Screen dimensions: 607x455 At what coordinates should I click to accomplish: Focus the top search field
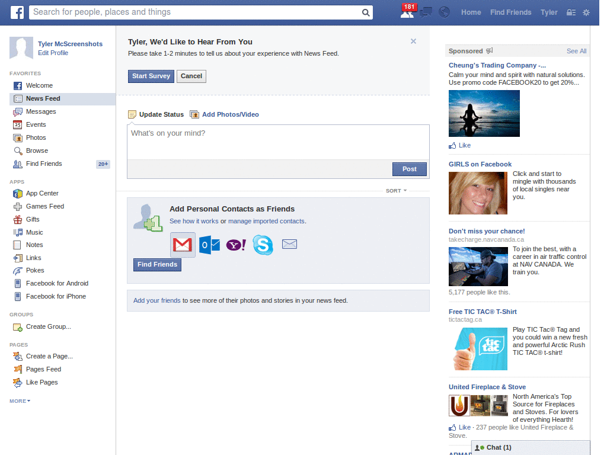pos(196,12)
